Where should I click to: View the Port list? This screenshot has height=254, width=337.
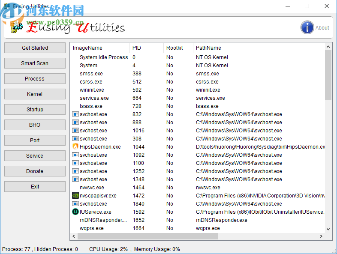[x=35, y=140]
